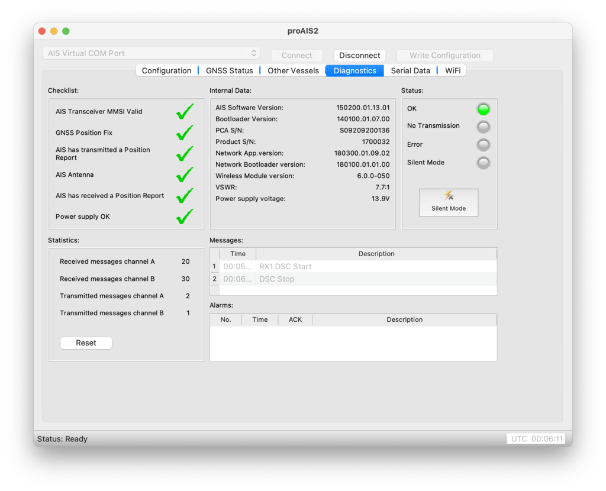Select the Diagnostics tab

point(355,71)
